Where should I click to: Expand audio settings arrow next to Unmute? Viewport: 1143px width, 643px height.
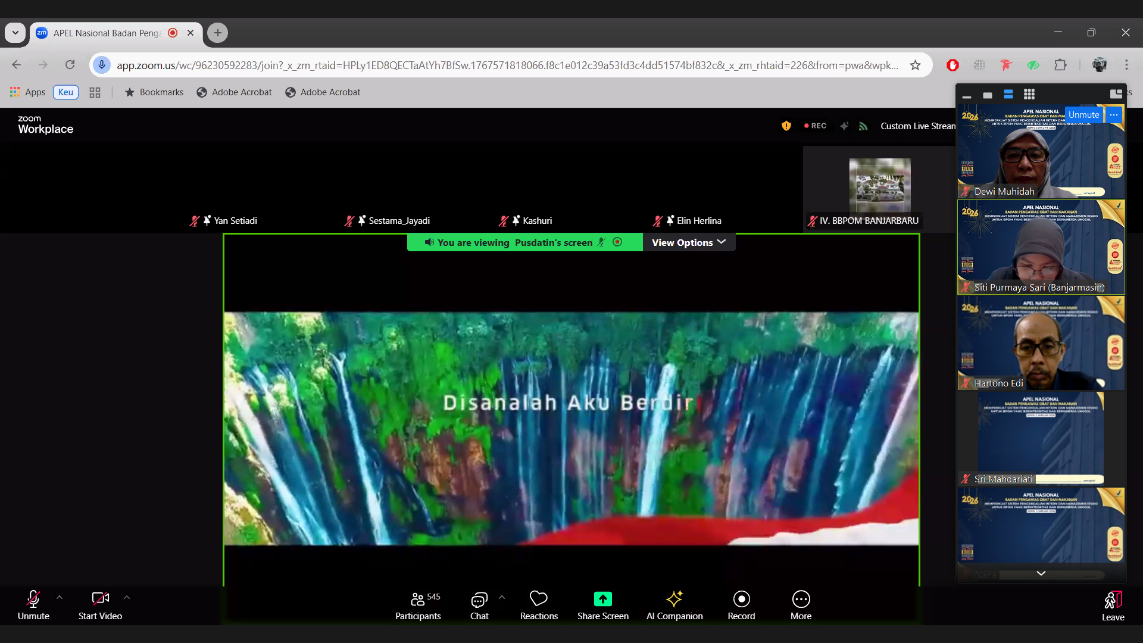pos(60,597)
